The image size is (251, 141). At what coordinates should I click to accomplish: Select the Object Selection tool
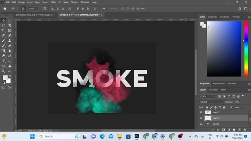point(9,25)
